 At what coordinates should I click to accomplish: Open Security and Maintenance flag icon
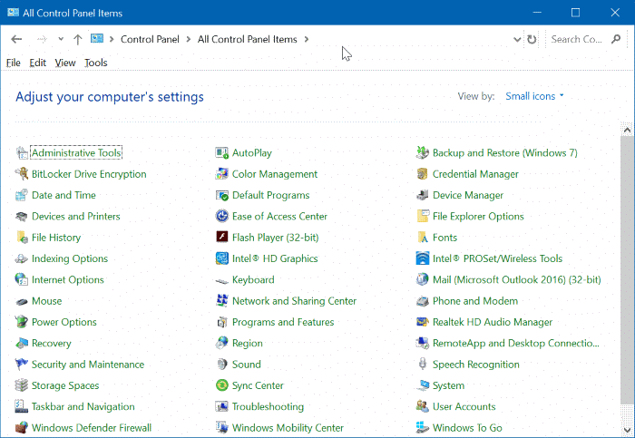(x=22, y=365)
